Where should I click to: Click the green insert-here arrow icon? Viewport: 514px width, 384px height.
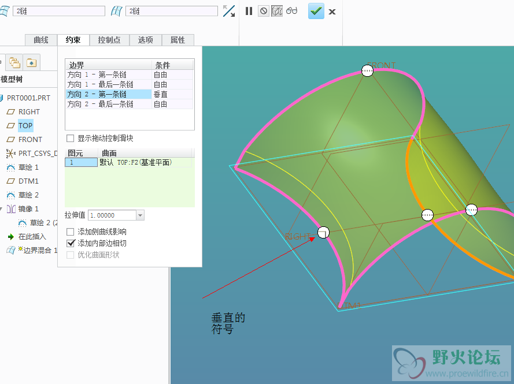[11, 237]
